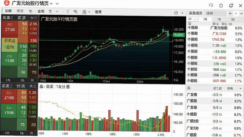
Task: Expand the chevron after the 笑 toolbar item
Action: [57, 11]
